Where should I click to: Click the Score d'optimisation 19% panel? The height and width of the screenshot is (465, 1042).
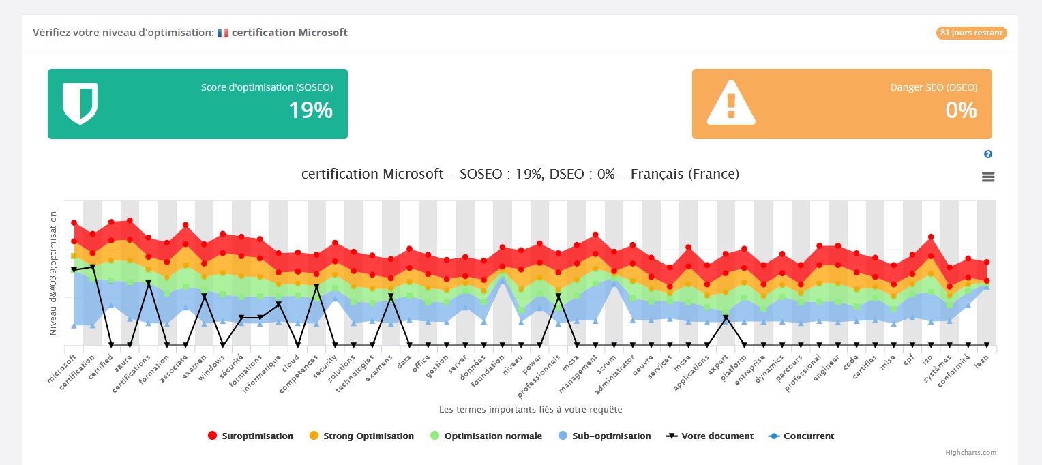198,104
